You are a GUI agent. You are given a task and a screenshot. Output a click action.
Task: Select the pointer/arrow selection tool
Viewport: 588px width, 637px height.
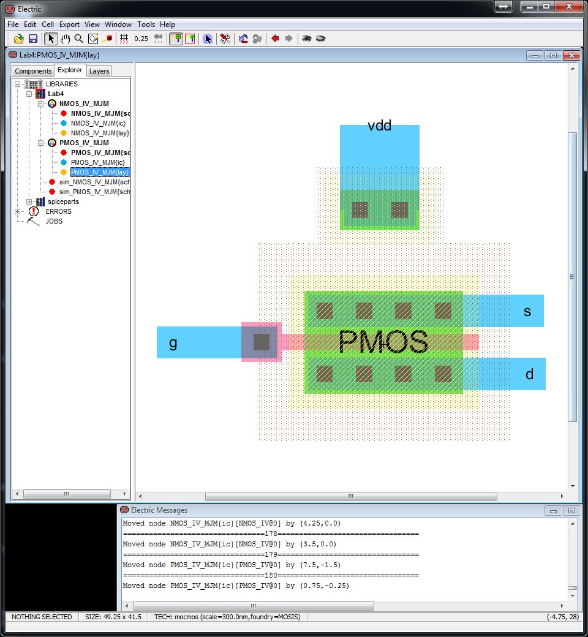click(x=50, y=38)
